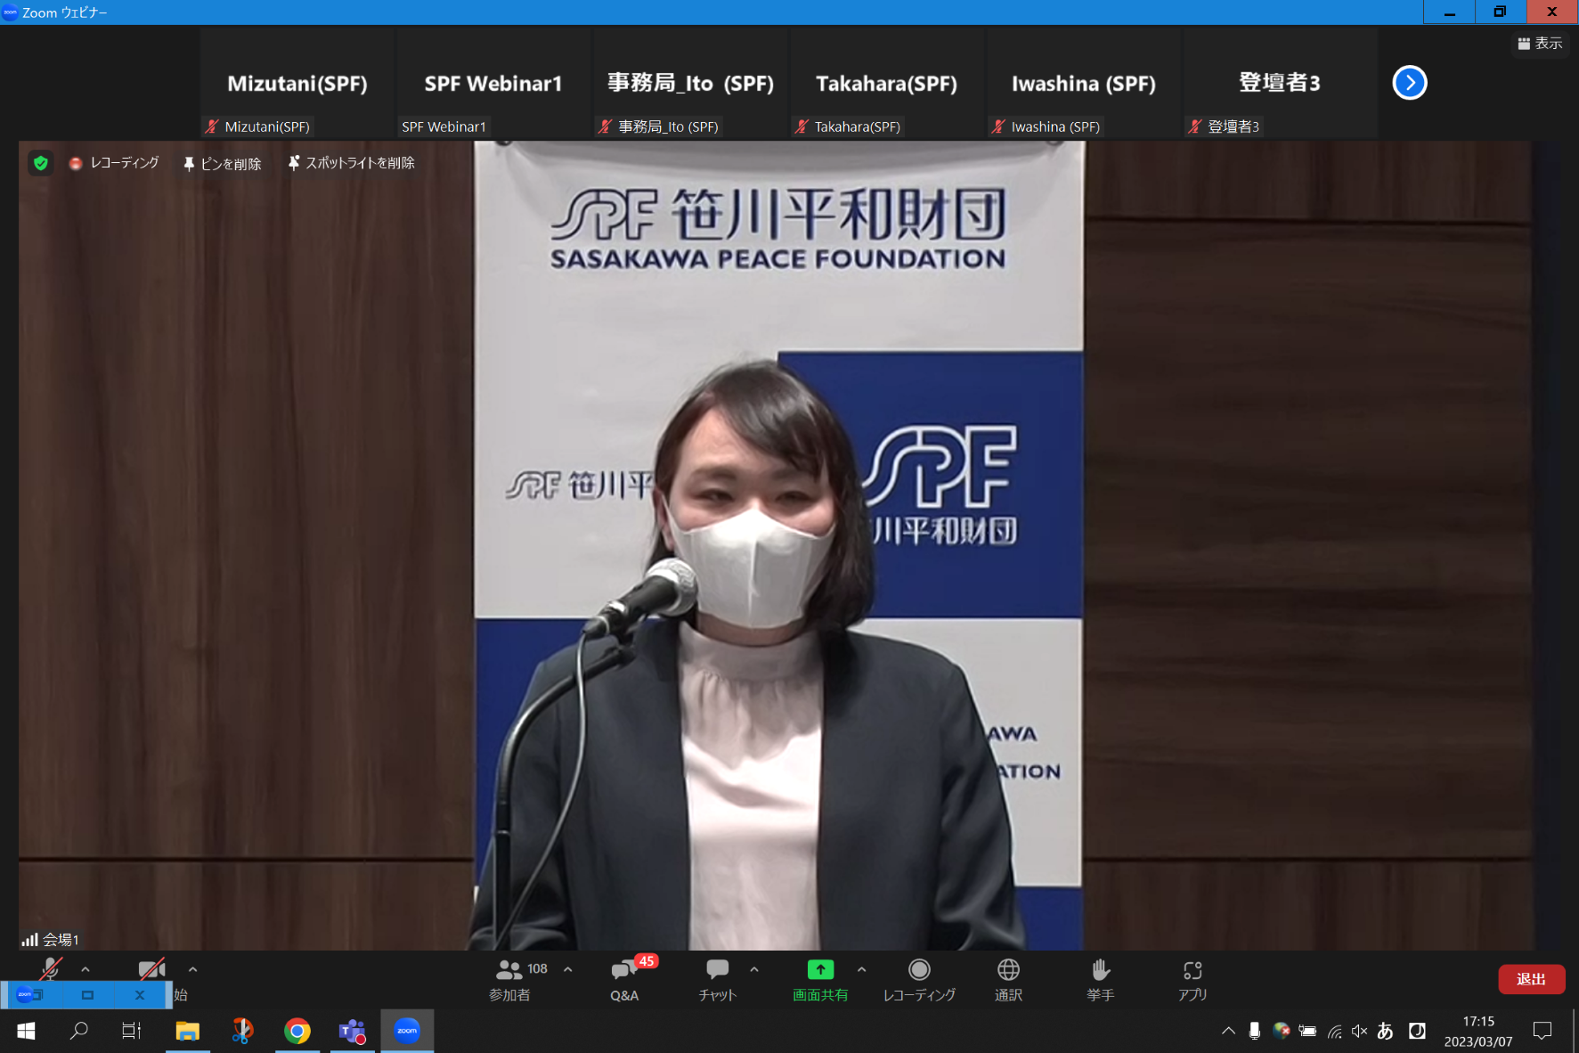The height and width of the screenshot is (1053, 1579).
Task: Click the レコーディング recording indicator
Action: point(115,163)
